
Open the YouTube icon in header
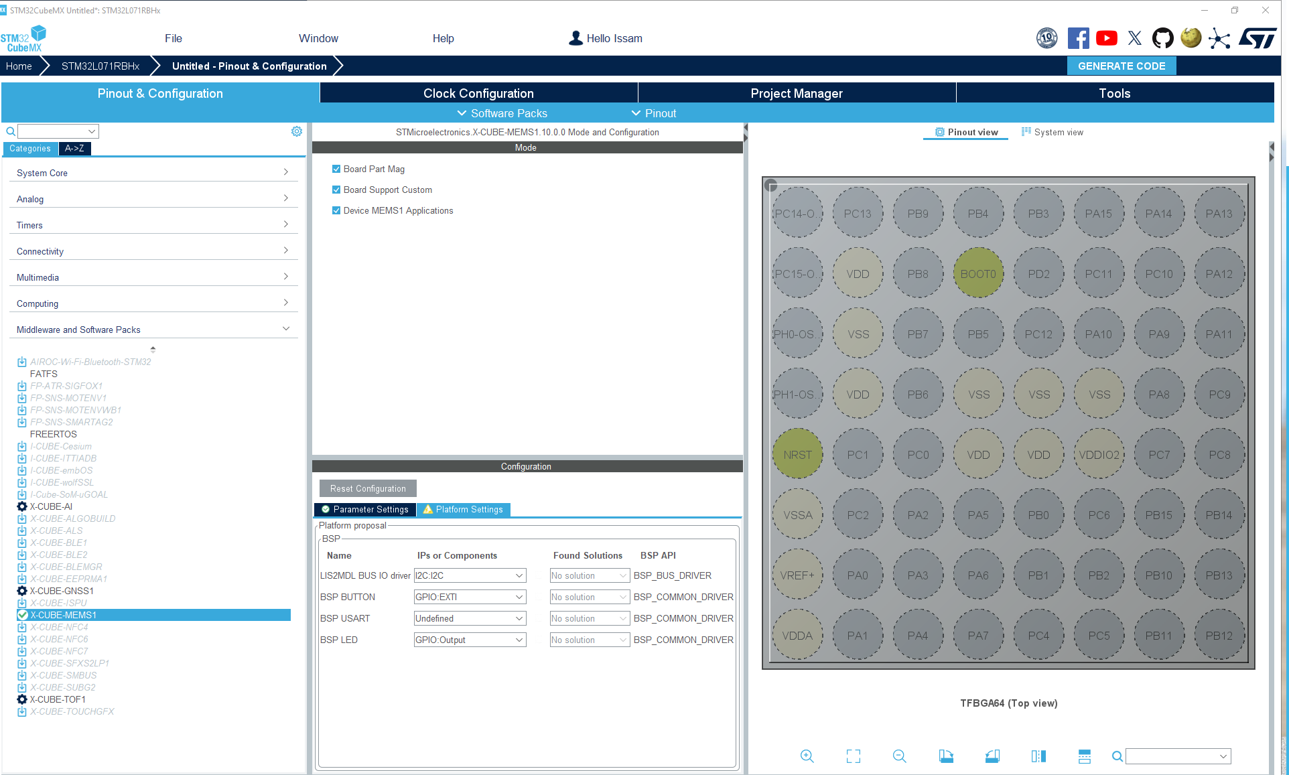(x=1107, y=38)
